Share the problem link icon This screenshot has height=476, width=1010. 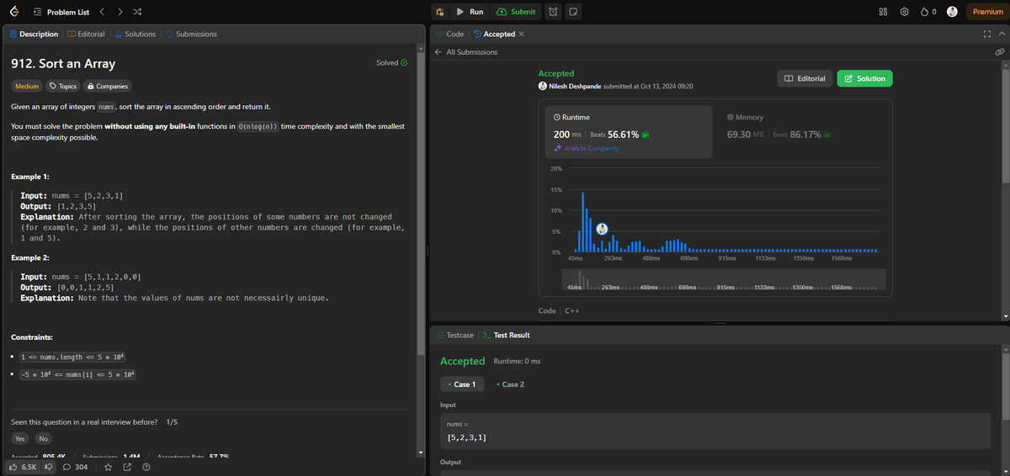coord(127,467)
